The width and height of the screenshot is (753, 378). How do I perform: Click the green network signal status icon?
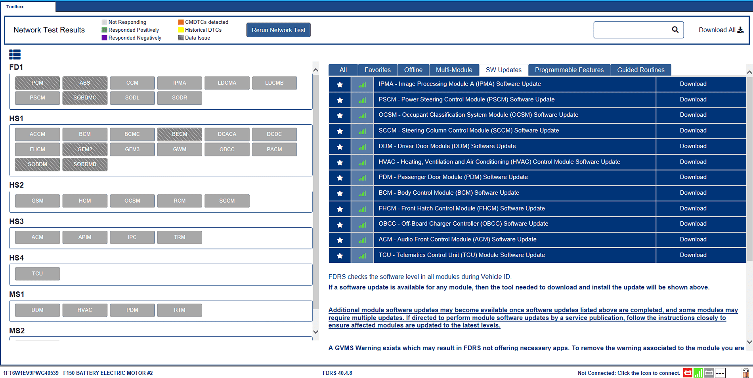pyautogui.click(x=698, y=373)
